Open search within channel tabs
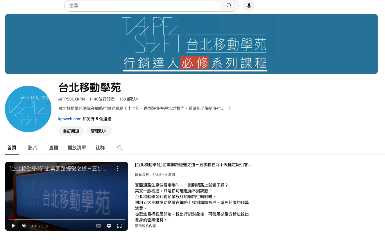The height and width of the screenshot is (244, 385). [120, 148]
